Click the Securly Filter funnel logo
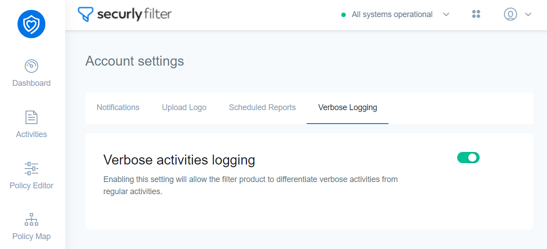The height and width of the screenshot is (249, 547). (86, 14)
